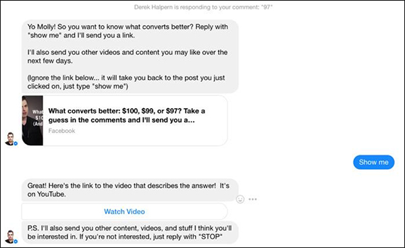This screenshot has height=248, width=405.
Task: Click the emoji reaction smiley icon
Action: (240, 199)
